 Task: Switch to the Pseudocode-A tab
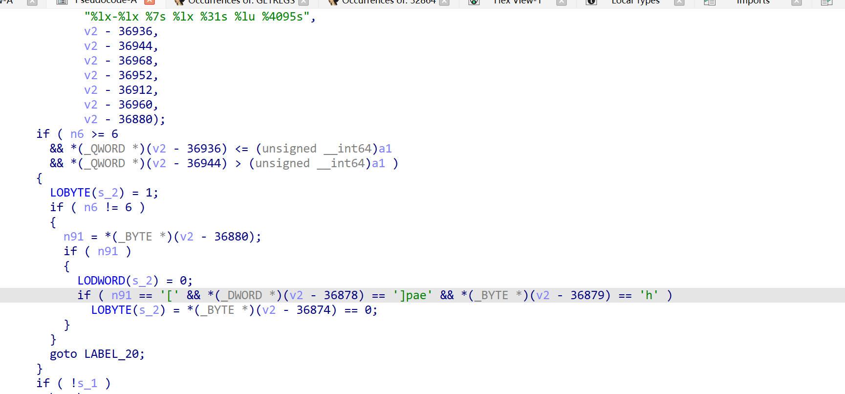point(106,2)
